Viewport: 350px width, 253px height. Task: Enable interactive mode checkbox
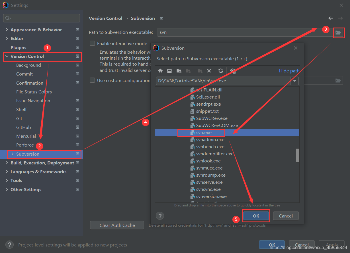[x=92, y=43]
